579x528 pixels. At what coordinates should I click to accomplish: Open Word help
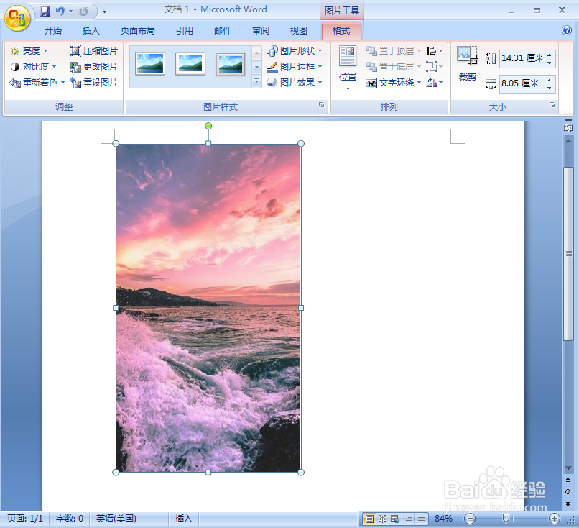[x=567, y=30]
